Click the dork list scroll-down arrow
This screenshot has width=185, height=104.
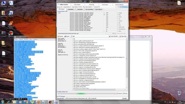104,31
